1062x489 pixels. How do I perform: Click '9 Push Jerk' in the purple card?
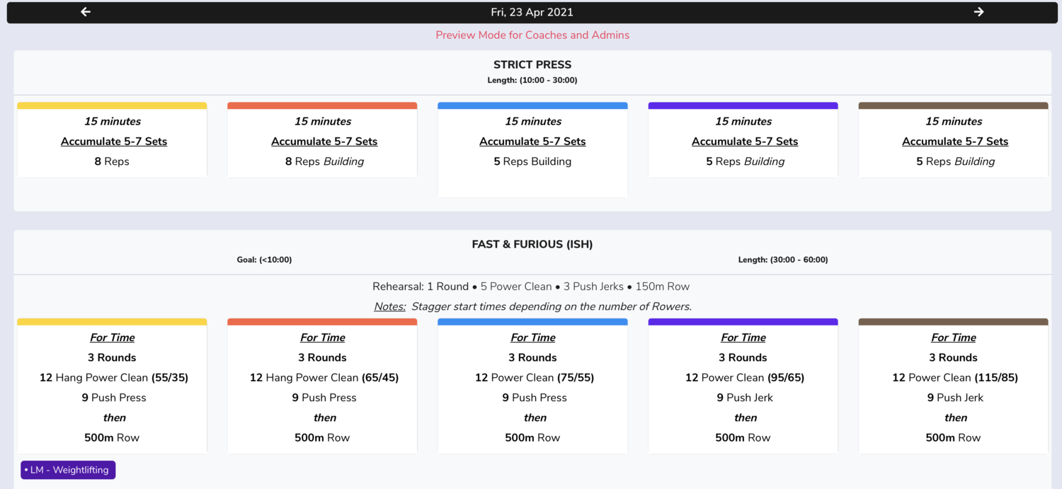pyautogui.click(x=745, y=398)
